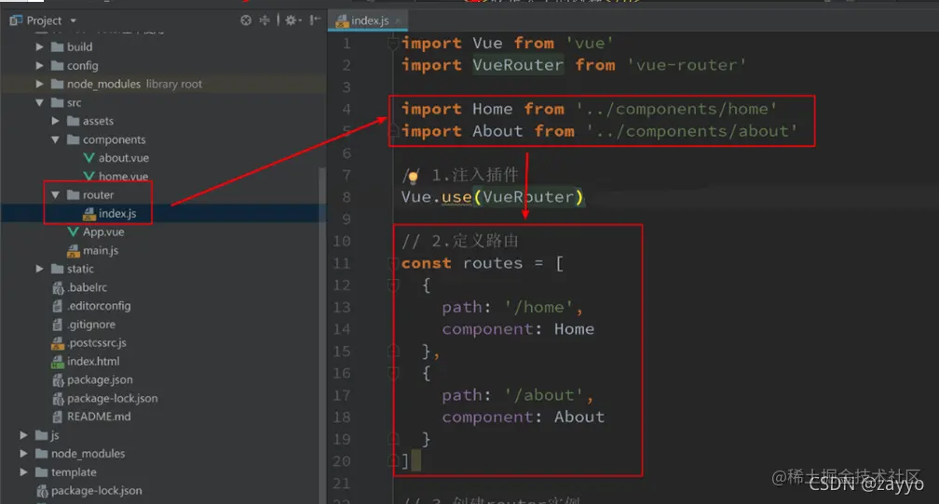Select the index.html file

[93, 362]
